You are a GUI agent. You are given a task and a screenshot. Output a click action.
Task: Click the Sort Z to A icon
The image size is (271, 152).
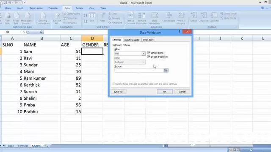[x=86, y=21]
